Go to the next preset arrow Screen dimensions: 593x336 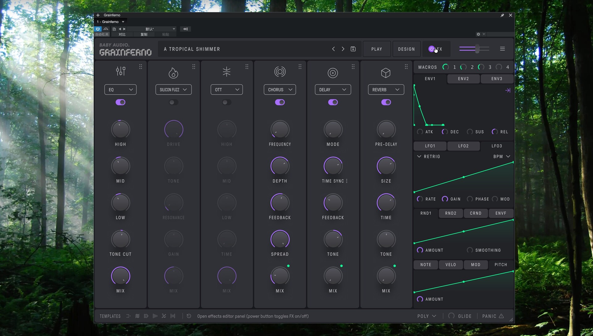pyautogui.click(x=343, y=49)
